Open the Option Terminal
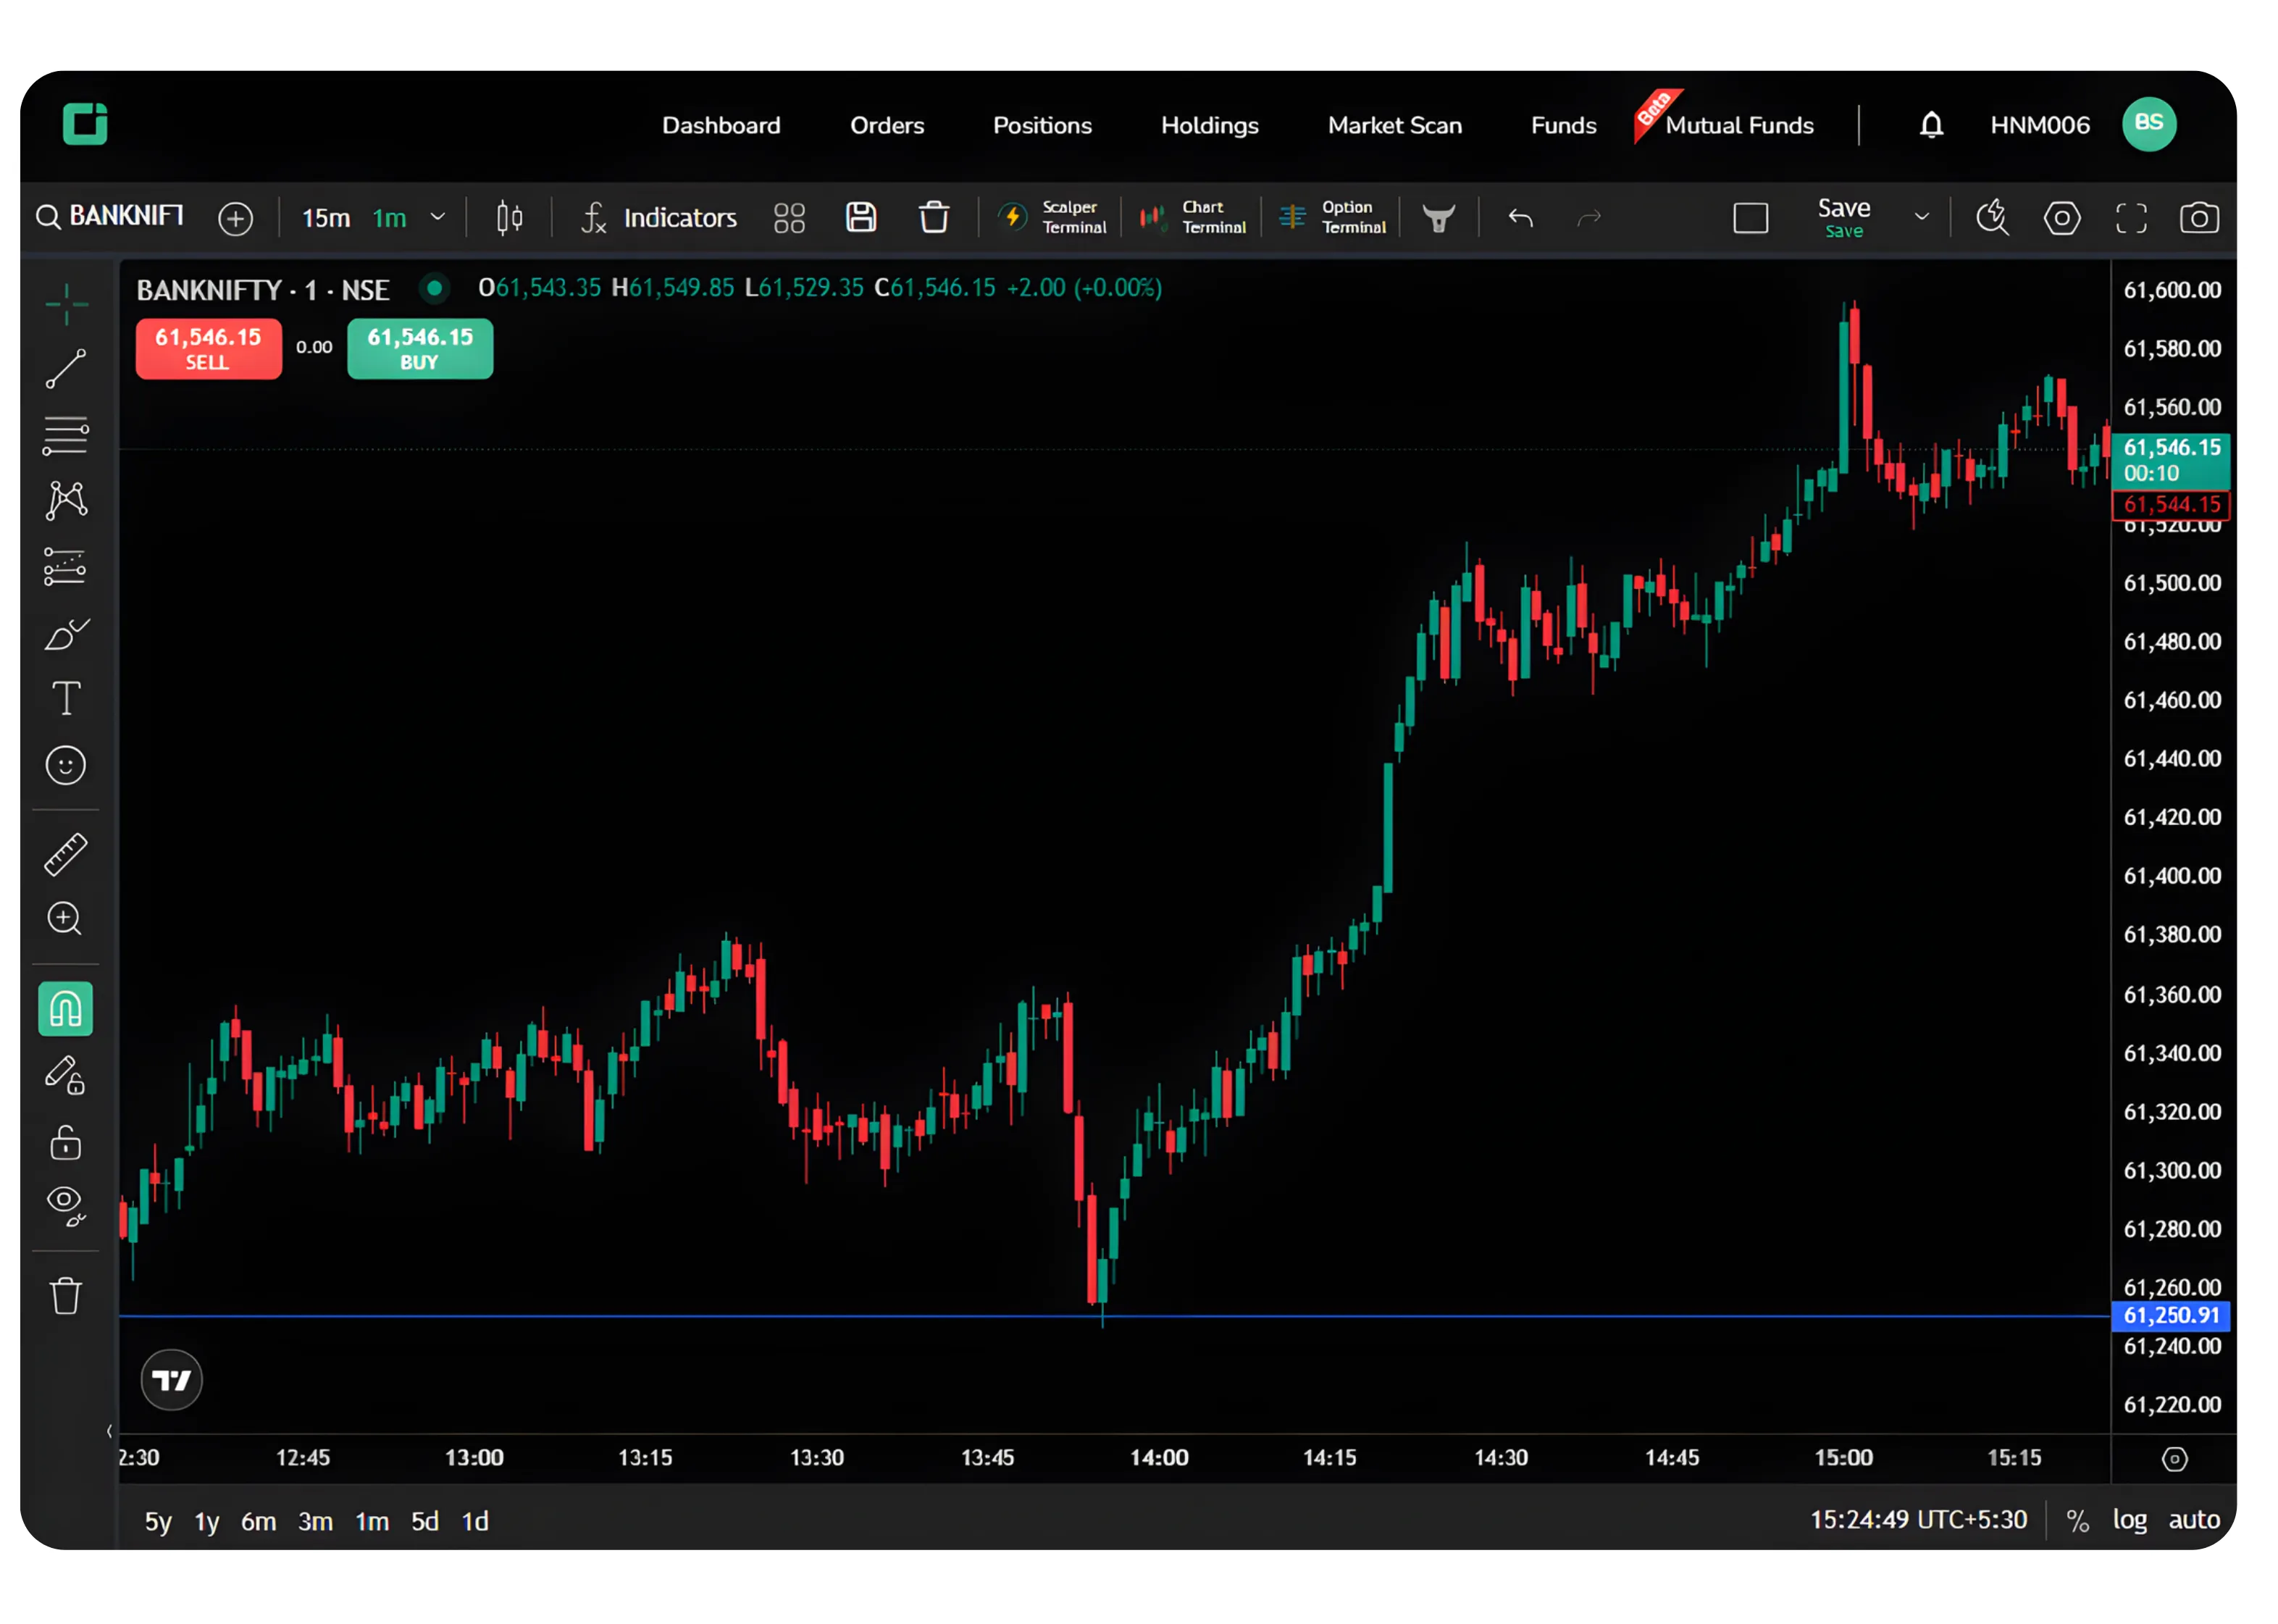 (x=1333, y=217)
